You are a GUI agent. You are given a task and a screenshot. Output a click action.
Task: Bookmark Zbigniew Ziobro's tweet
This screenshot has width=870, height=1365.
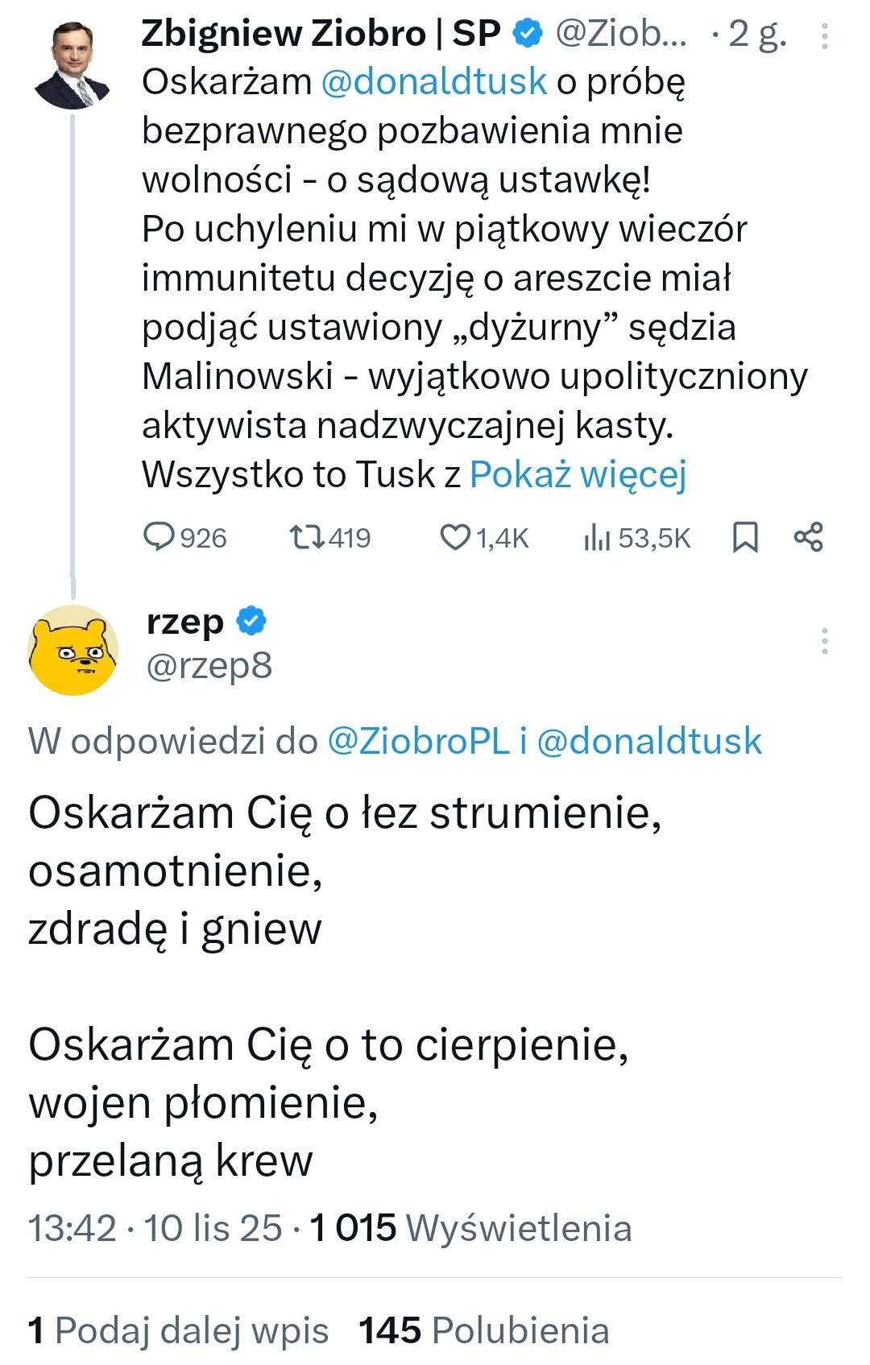[745, 537]
